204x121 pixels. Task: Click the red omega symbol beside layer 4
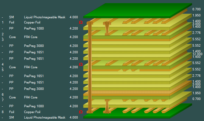click(81, 64)
